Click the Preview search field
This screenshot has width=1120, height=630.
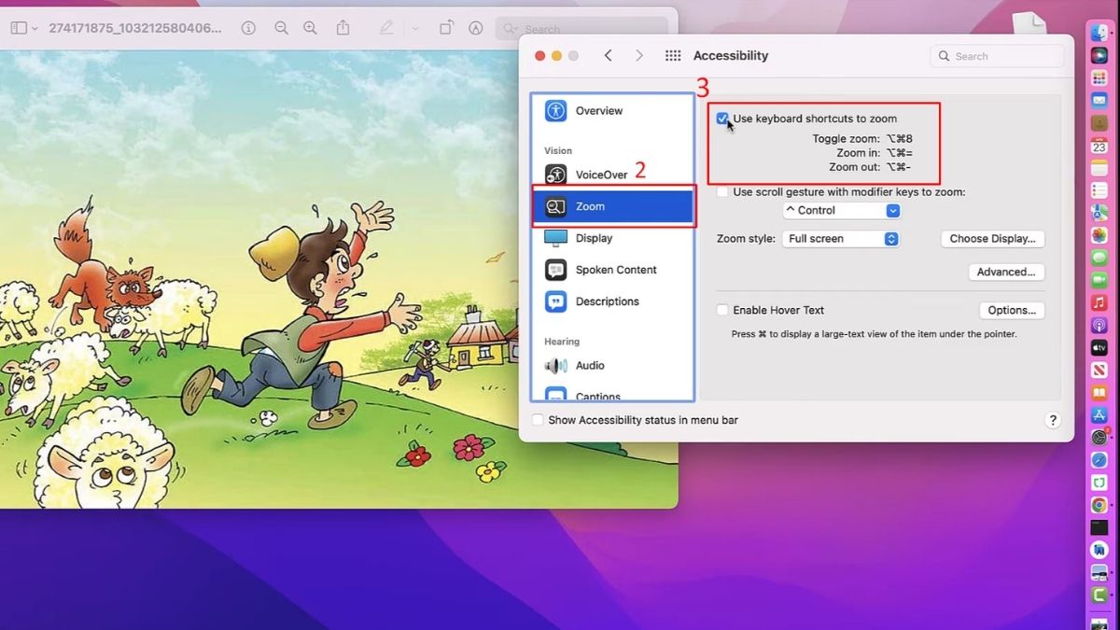[x=581, y=28]
